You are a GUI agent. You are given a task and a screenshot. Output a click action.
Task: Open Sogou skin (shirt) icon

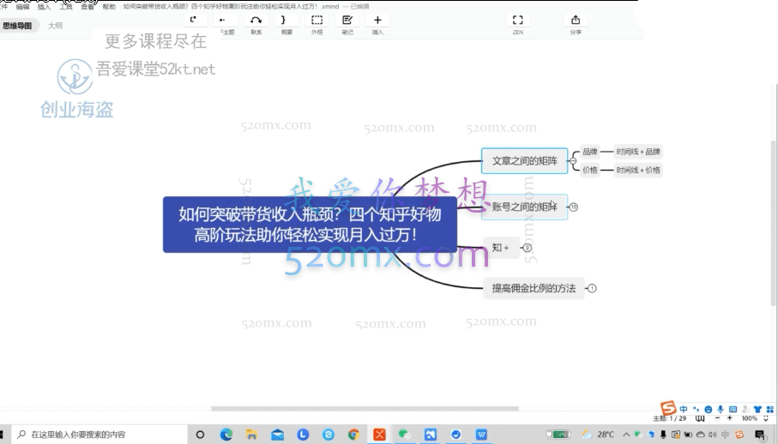click(x=757, y=410)
